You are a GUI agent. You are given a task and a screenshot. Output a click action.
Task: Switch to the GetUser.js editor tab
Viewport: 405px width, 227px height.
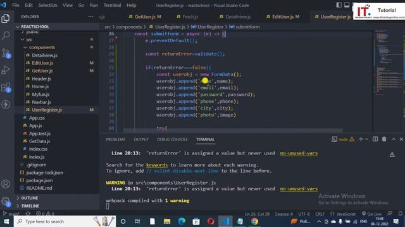click(x=145, y=17)
